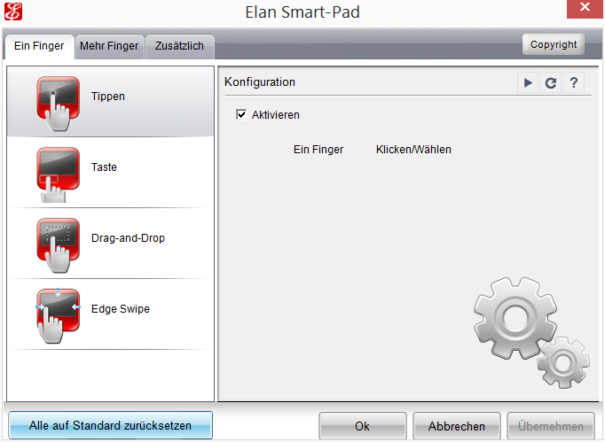Play the gesture demo video
Image resolution: width=605 pixels, height=442 pixels.
coord(528,82)
